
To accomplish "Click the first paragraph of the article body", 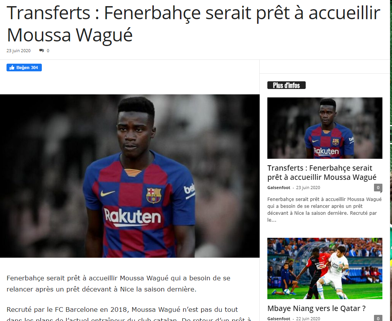I will pyautogui.click(x=118, y=283).
